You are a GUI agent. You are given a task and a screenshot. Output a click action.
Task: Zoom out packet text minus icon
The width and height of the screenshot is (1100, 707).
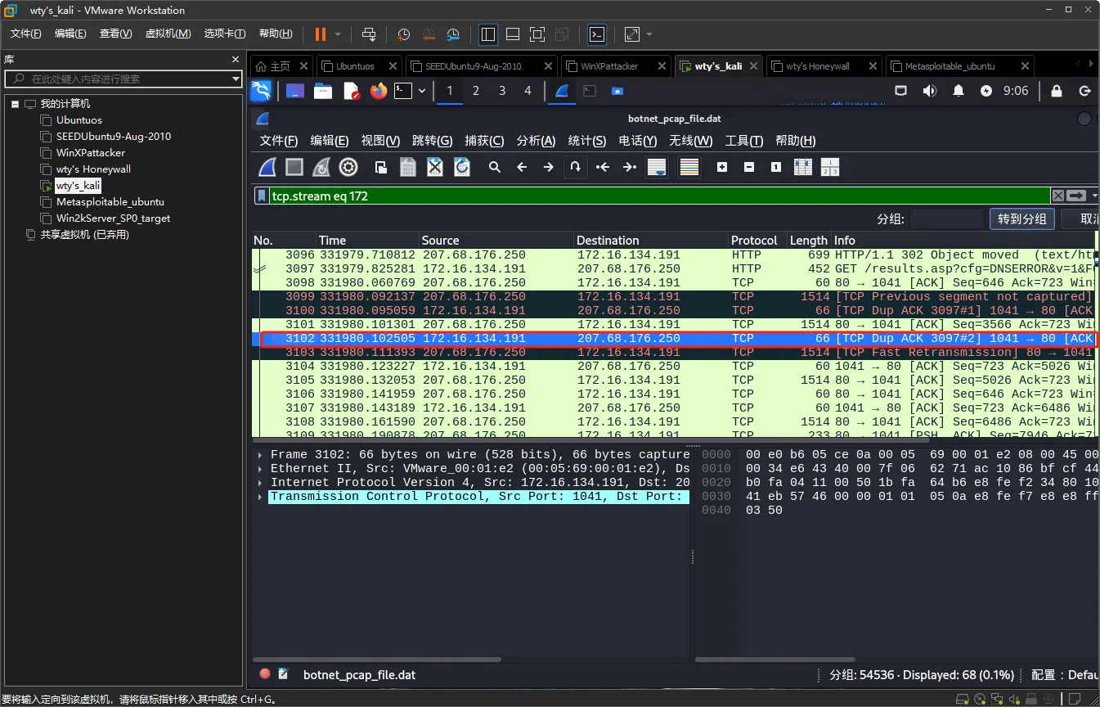[749, 167]
